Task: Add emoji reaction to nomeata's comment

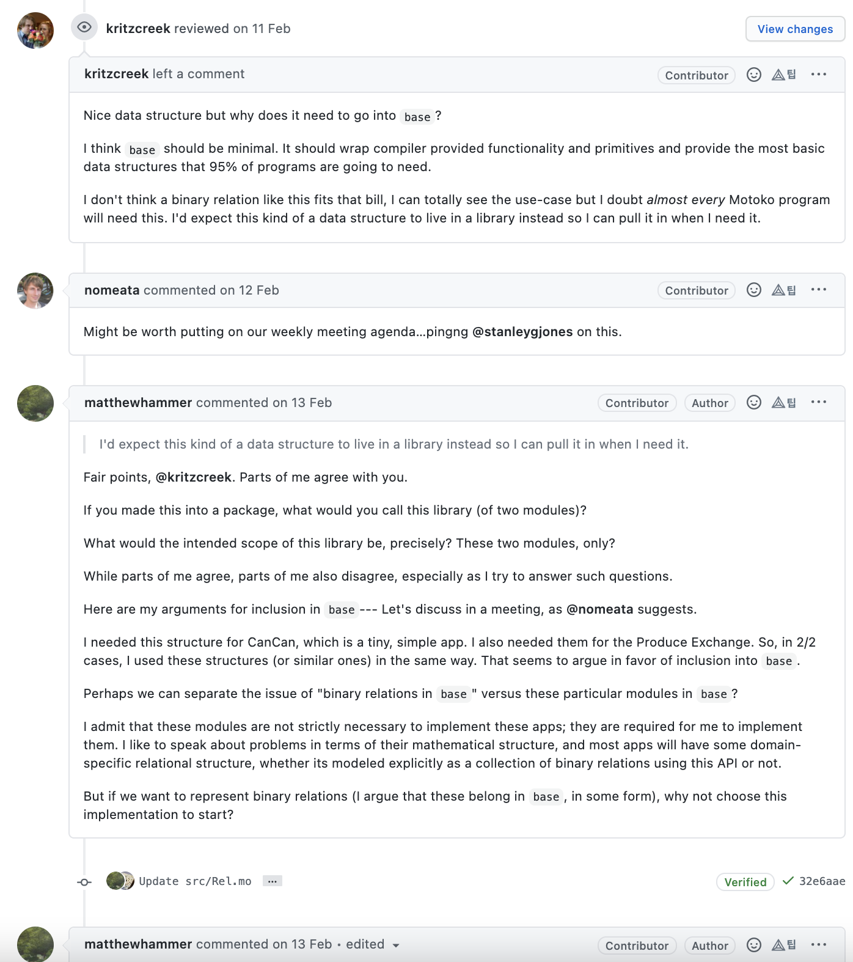Action: point(754,290)
